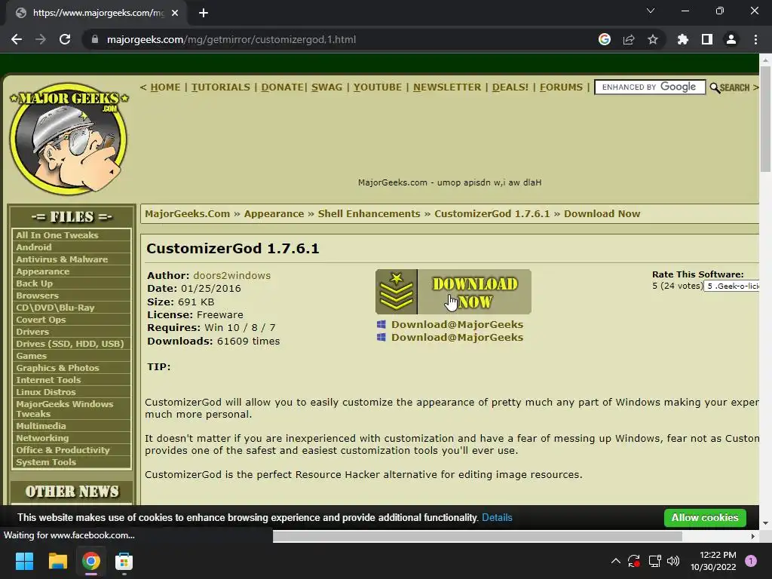
Task: Click the Chrome taskbar icon
Action: click(x=91, y=561)
